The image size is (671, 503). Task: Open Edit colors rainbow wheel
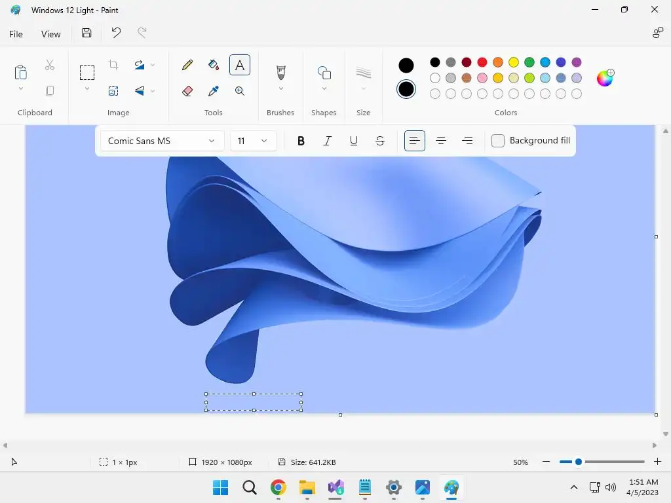(605, 78)
